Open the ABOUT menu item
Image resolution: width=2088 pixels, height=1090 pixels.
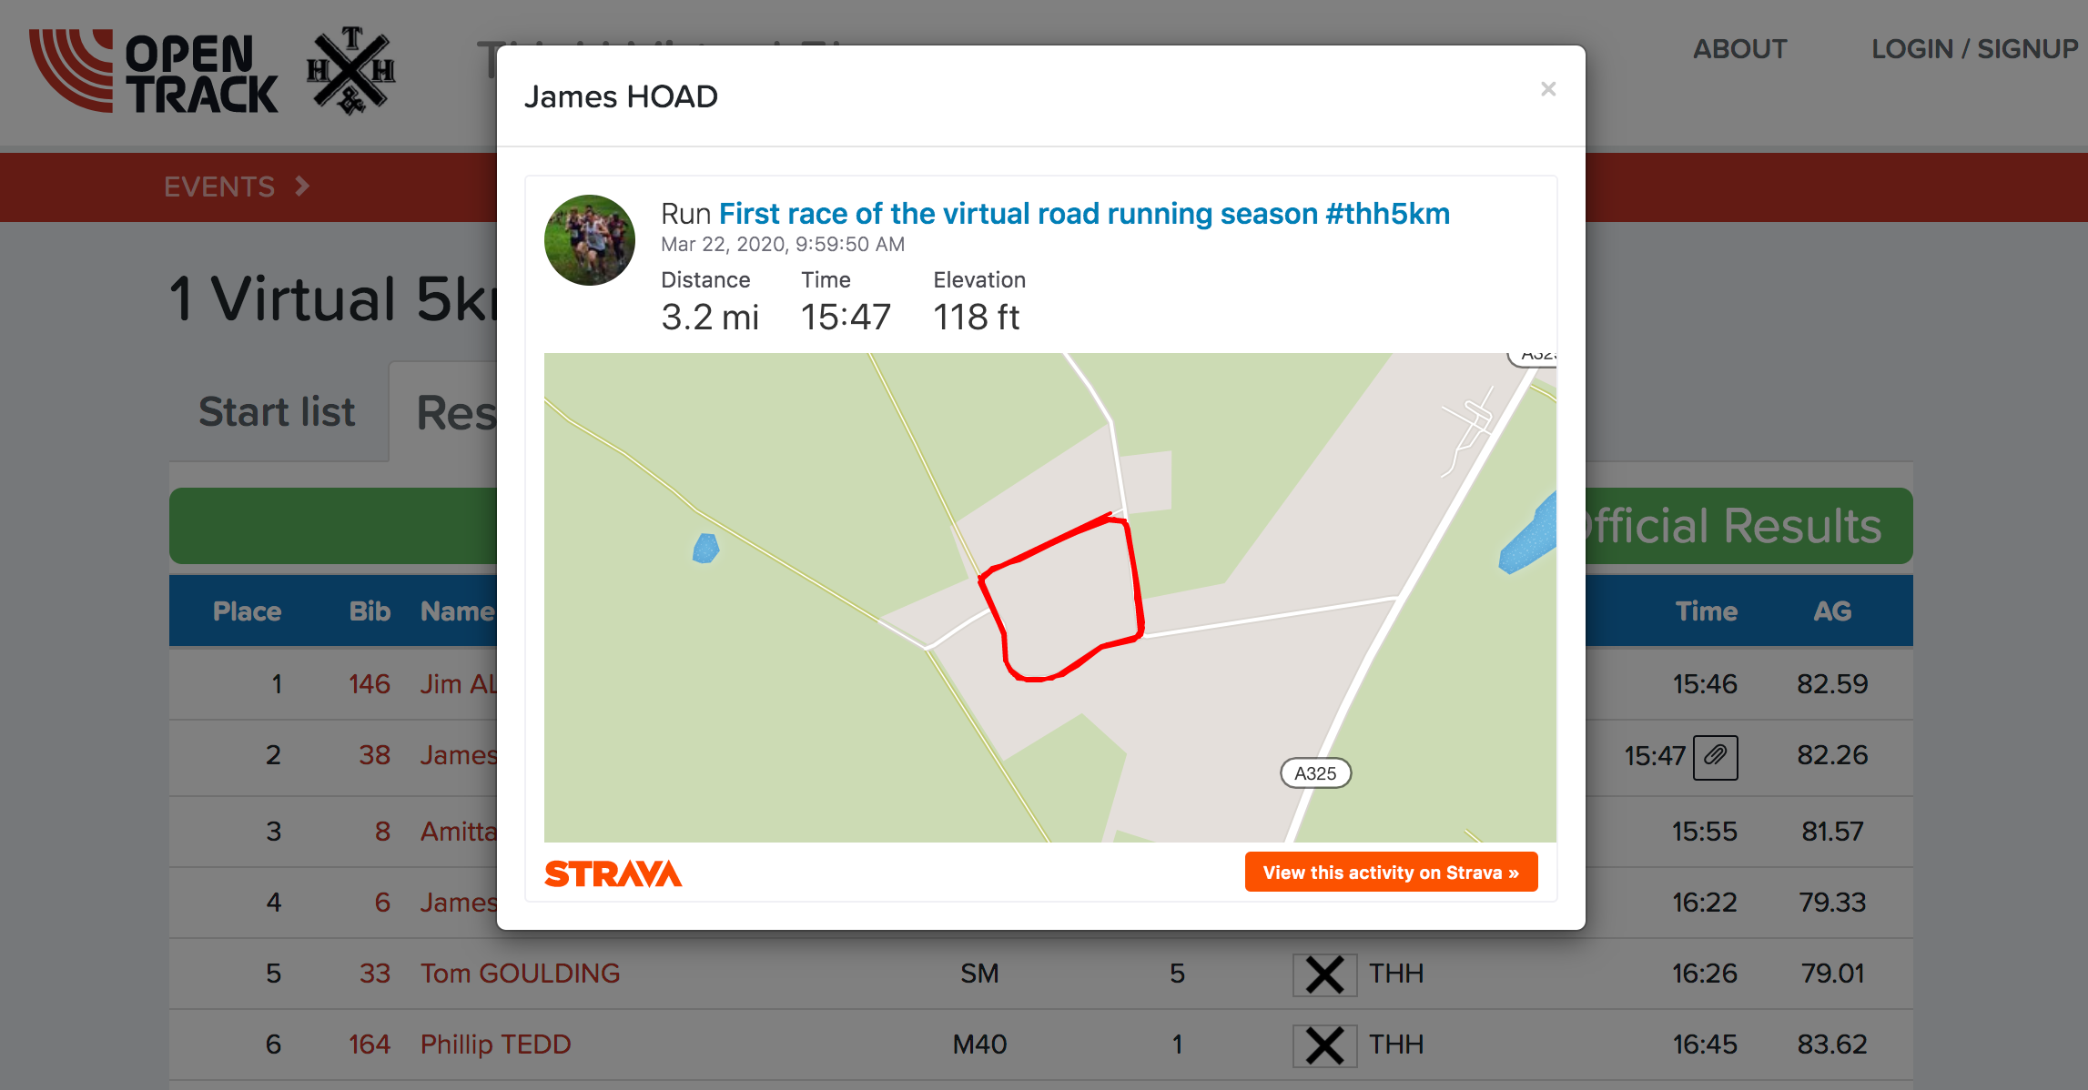[x=1739, y=49]
